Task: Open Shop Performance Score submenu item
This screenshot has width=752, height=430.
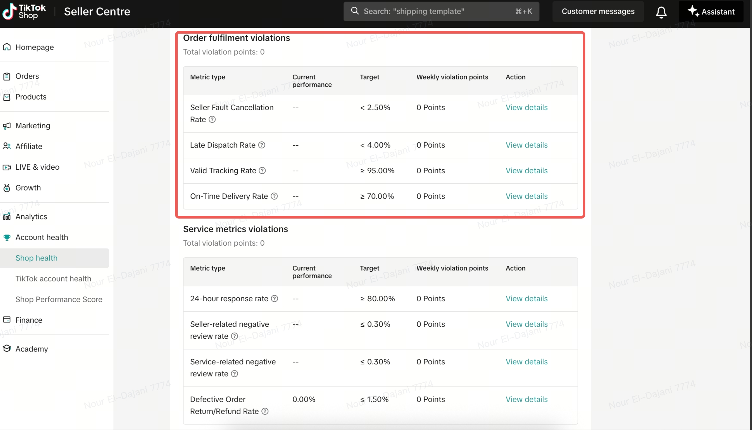Action: coord(59,299)
